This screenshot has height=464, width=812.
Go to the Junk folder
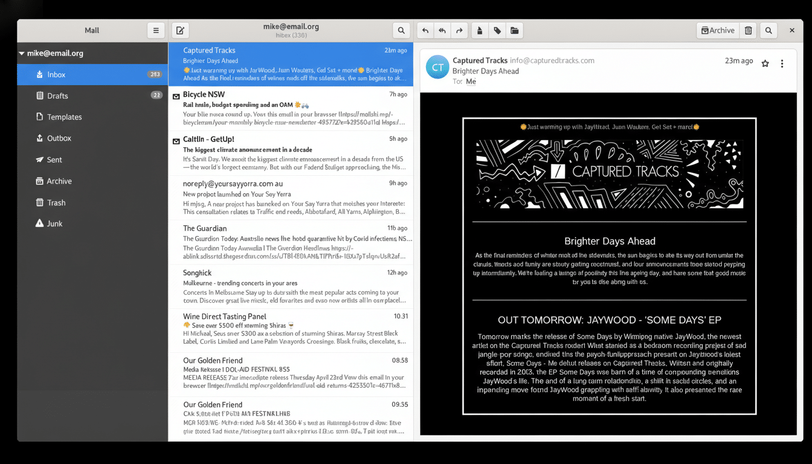tap(54, 224)
